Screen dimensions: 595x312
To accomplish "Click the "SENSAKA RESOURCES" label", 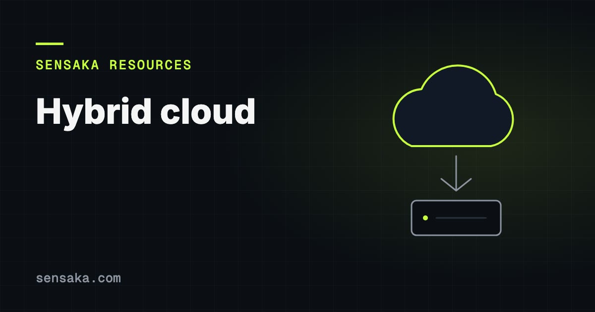I will (114, 65).
